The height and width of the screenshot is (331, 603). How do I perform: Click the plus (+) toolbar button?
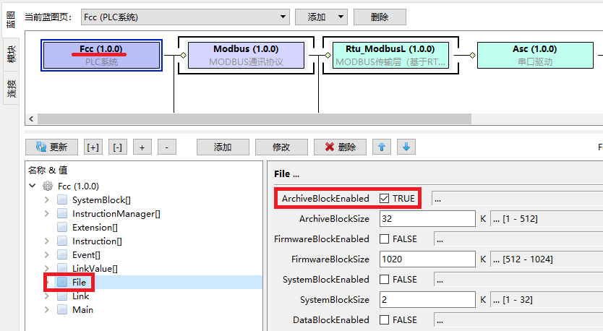[x=142, y=147]
